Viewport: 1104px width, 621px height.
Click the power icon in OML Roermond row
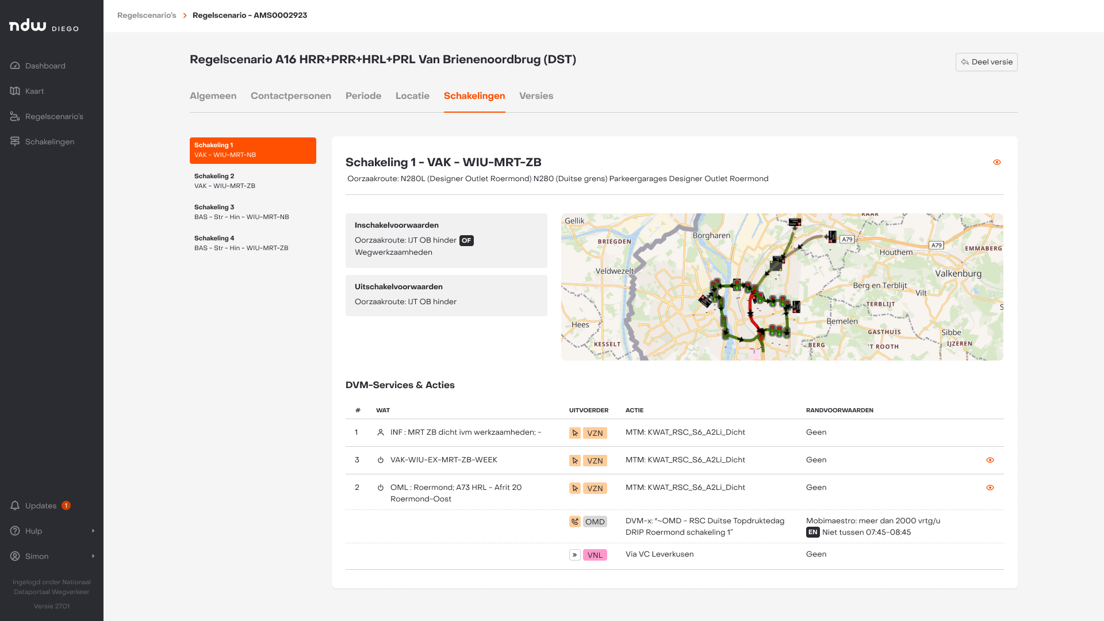(x=381, y=488)
